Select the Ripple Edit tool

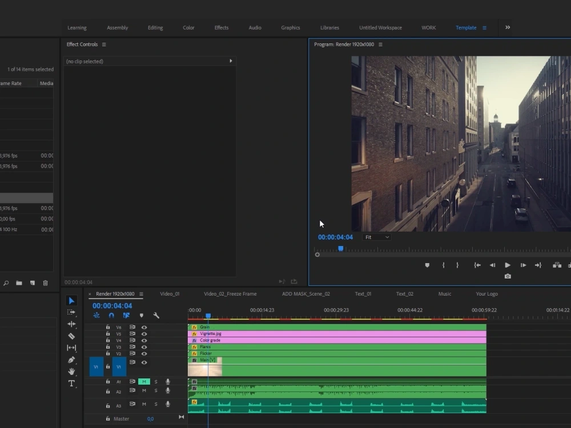tap(71, 324)
